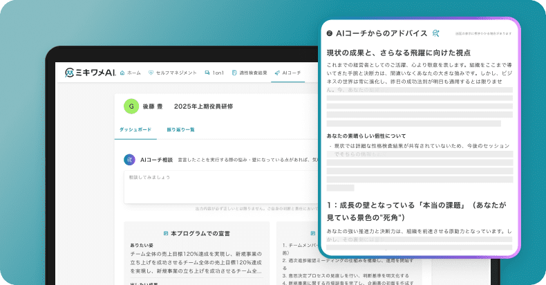
Task: Click goal item 4 新規事業に関する市場調査
Action: (348, 282)
